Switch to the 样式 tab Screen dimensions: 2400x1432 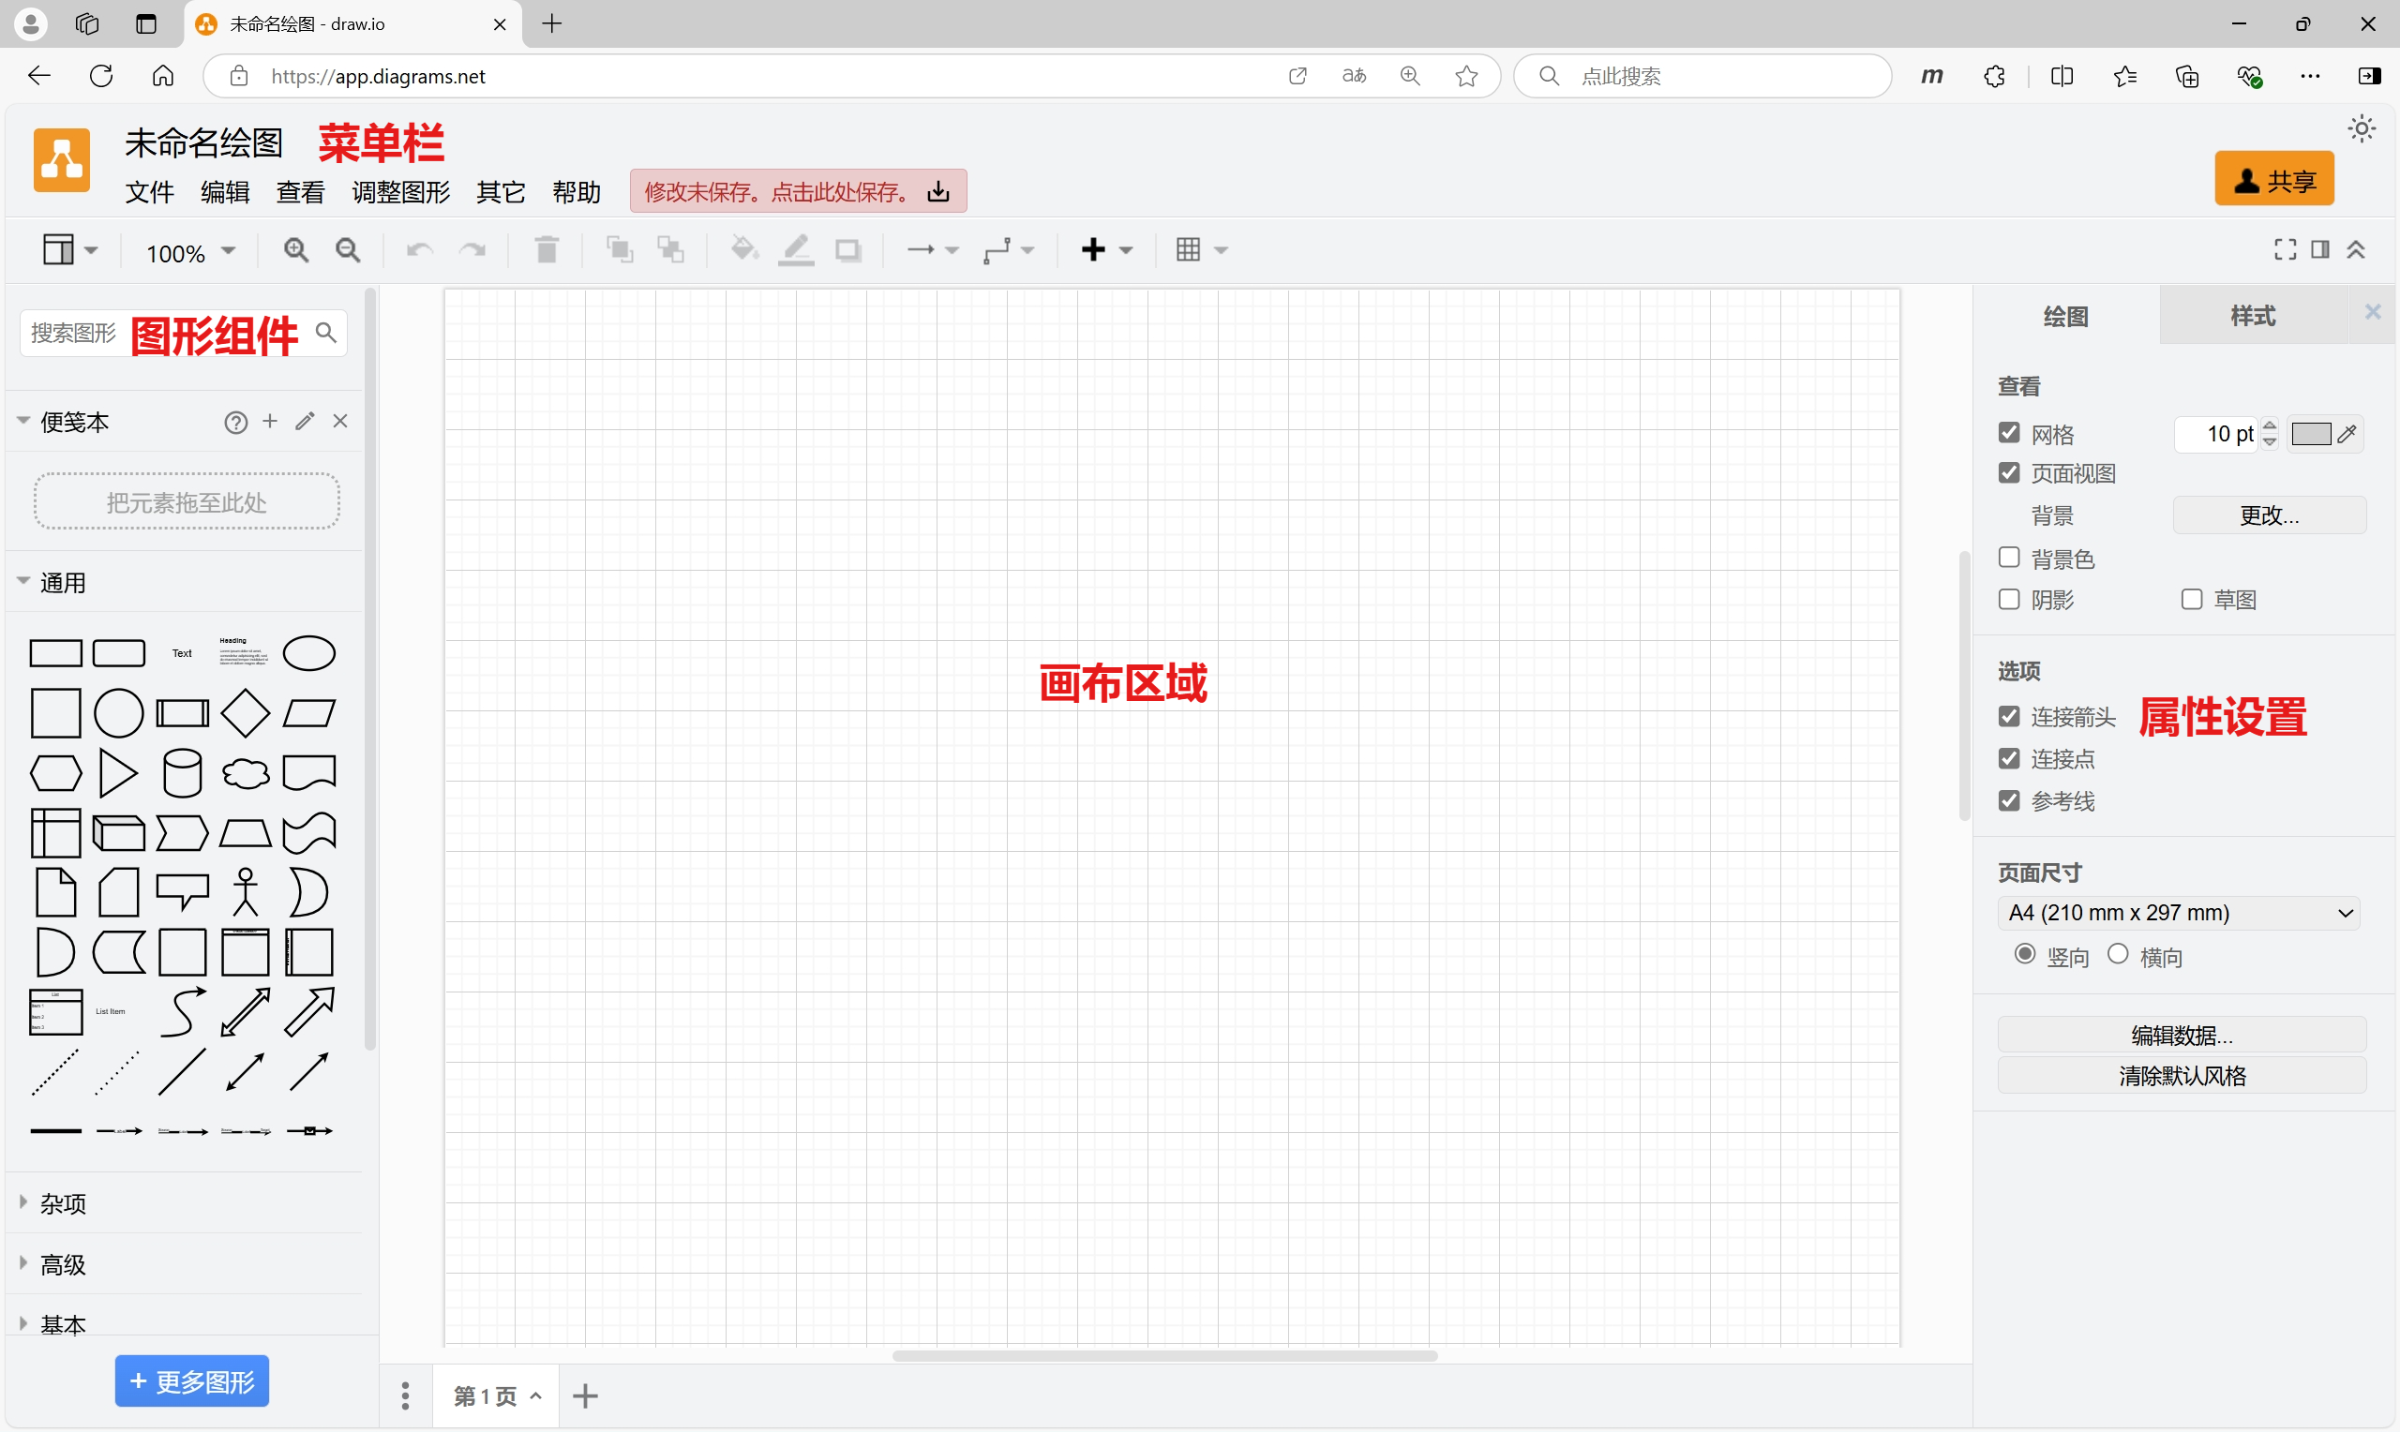pos(2253,316)
